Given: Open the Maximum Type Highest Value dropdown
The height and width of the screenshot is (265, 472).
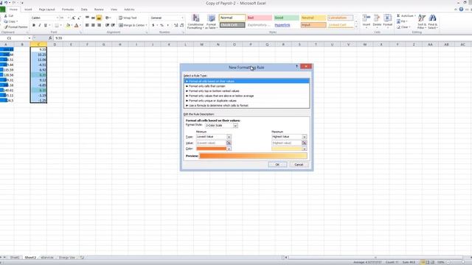Looking at the screenshot, I should (x=305, y=137).
